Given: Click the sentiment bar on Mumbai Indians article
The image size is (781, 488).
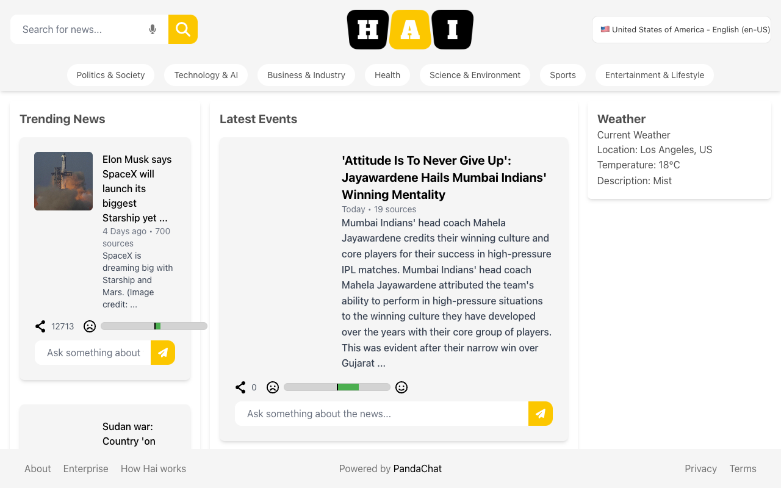Looking at the screenshot, I should click(x=337, y=387).
